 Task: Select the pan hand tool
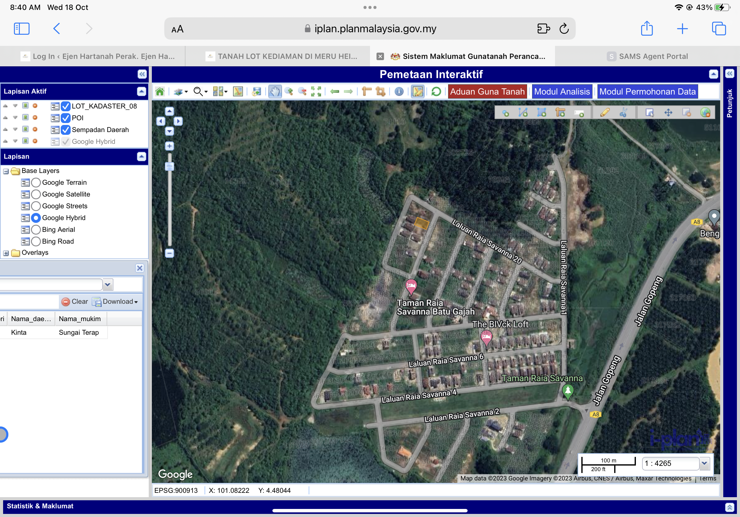point(275,91)
